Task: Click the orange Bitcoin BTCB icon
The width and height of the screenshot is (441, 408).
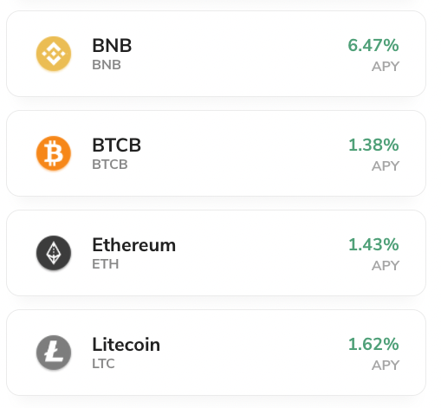Action: [54, 153]
